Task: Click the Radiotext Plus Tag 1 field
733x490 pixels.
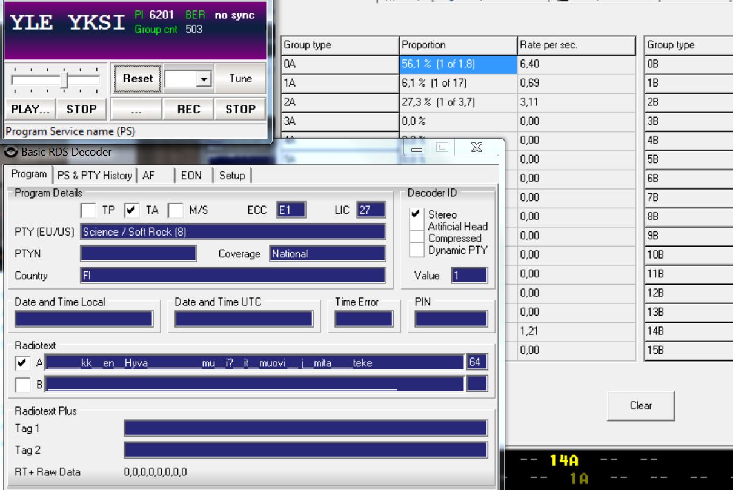Action: coord(306,428)
